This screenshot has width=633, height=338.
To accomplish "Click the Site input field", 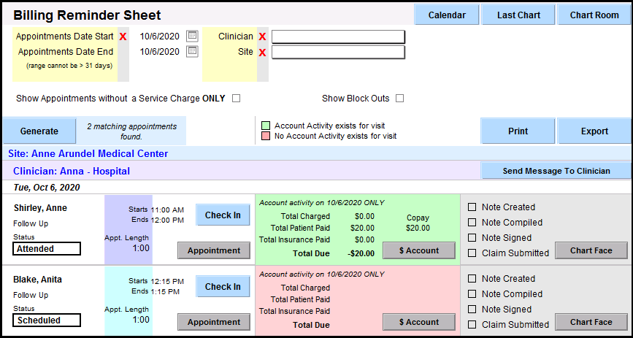I will [338, 52].
